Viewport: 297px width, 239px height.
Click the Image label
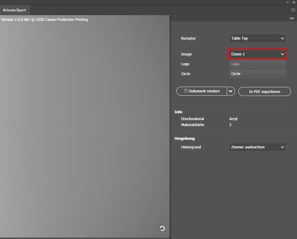186,54
